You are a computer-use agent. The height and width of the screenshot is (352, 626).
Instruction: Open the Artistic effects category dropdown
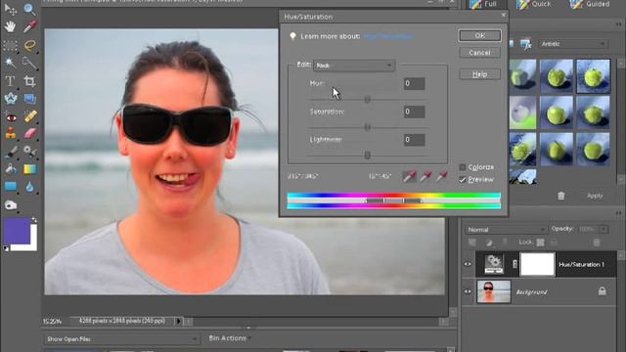click(x=573, y=44)
